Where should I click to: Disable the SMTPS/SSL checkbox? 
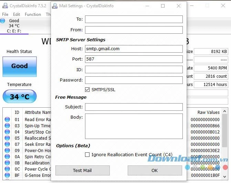coord(87,89)
